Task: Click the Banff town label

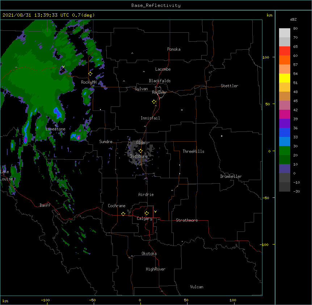Action: (45, 205)
